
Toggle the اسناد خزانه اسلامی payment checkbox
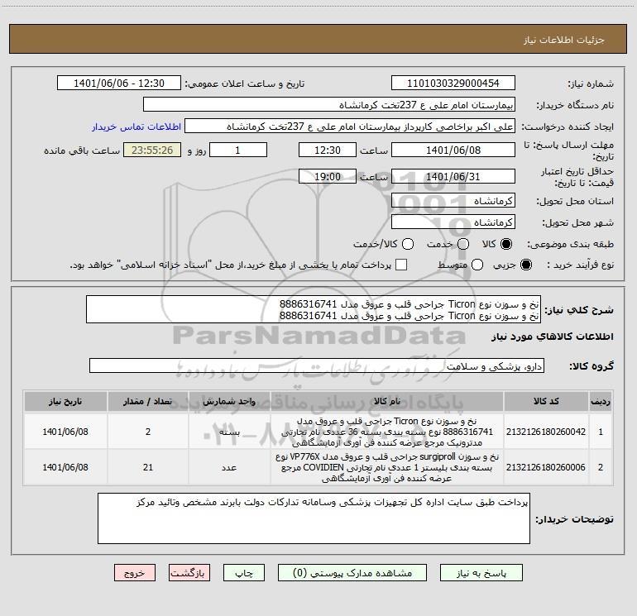point(401,265)
